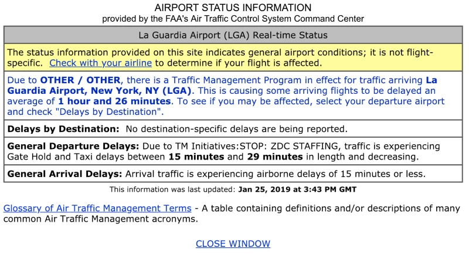Click the last updated timestamp Jan 25, 2019
This screenshot has height=258, width=469.
(297, 189)
